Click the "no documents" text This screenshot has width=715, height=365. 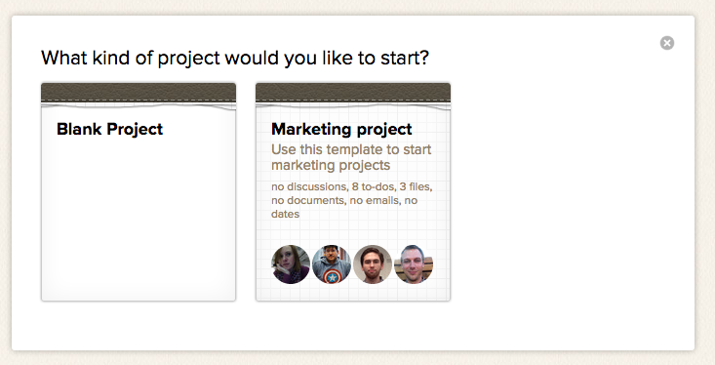tap(308, 200)
